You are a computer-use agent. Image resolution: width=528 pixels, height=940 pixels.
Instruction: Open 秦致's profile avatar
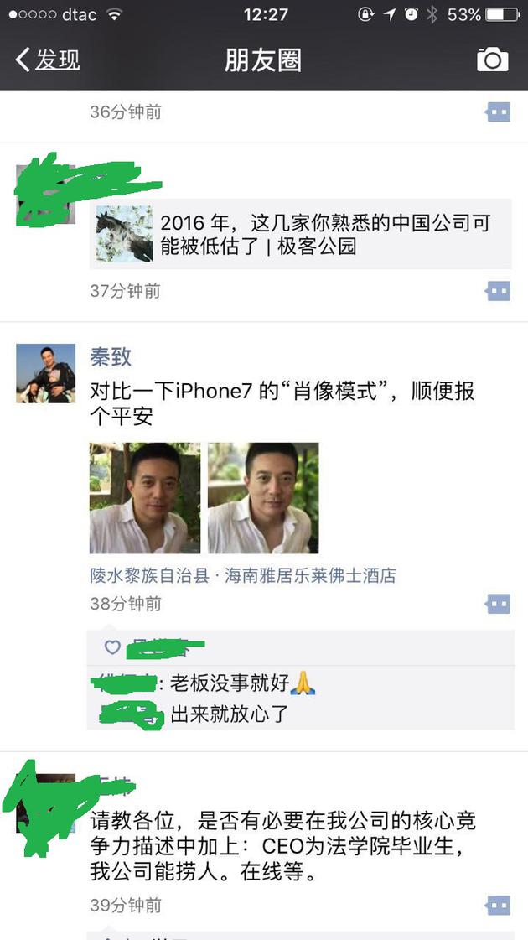click(x=45, y=373)
